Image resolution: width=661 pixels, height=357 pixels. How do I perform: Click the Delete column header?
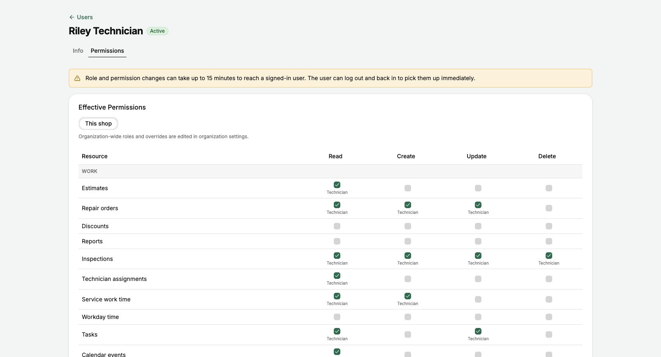[547, 156]
